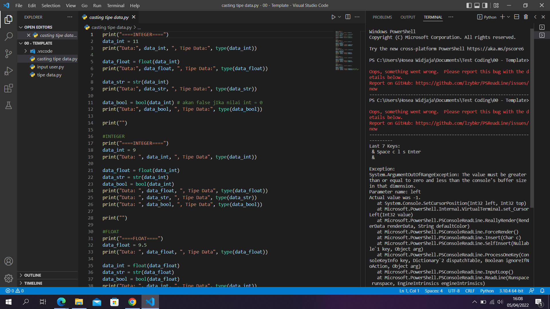550x309 pixels.
Task: Open the Search view in the activity bar
Action: [x=9, y=37]
